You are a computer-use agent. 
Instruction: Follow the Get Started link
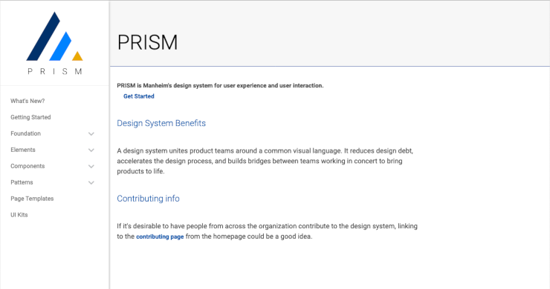coord(138,96)
